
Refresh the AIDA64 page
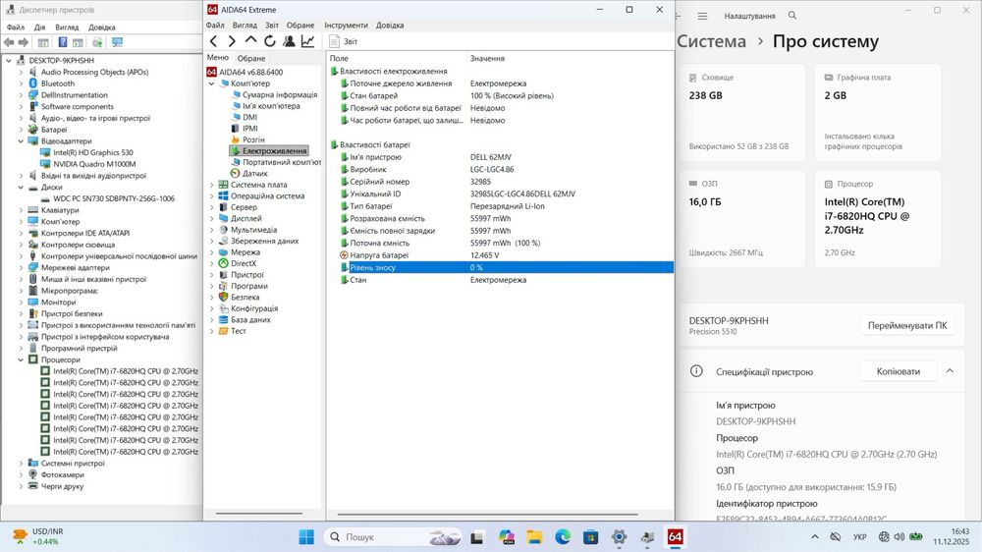click(270, 41)
